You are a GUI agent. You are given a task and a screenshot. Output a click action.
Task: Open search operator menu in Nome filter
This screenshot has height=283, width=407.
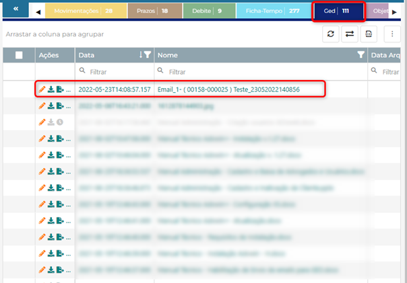[160, 71]
